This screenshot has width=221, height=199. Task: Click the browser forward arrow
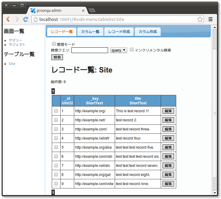[17, 19]
